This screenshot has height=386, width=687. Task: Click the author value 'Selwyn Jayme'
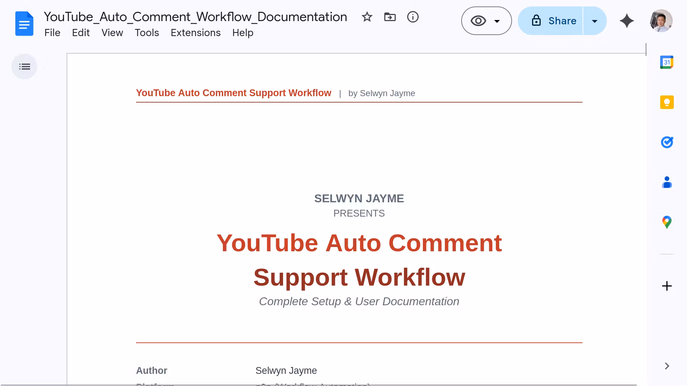pyautogui.click(x=286, y=371)
